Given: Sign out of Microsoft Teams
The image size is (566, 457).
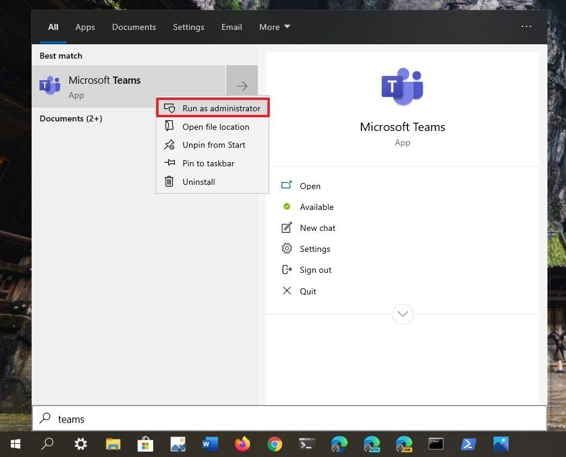Looking at the screenshot, I should coord(315,270).
